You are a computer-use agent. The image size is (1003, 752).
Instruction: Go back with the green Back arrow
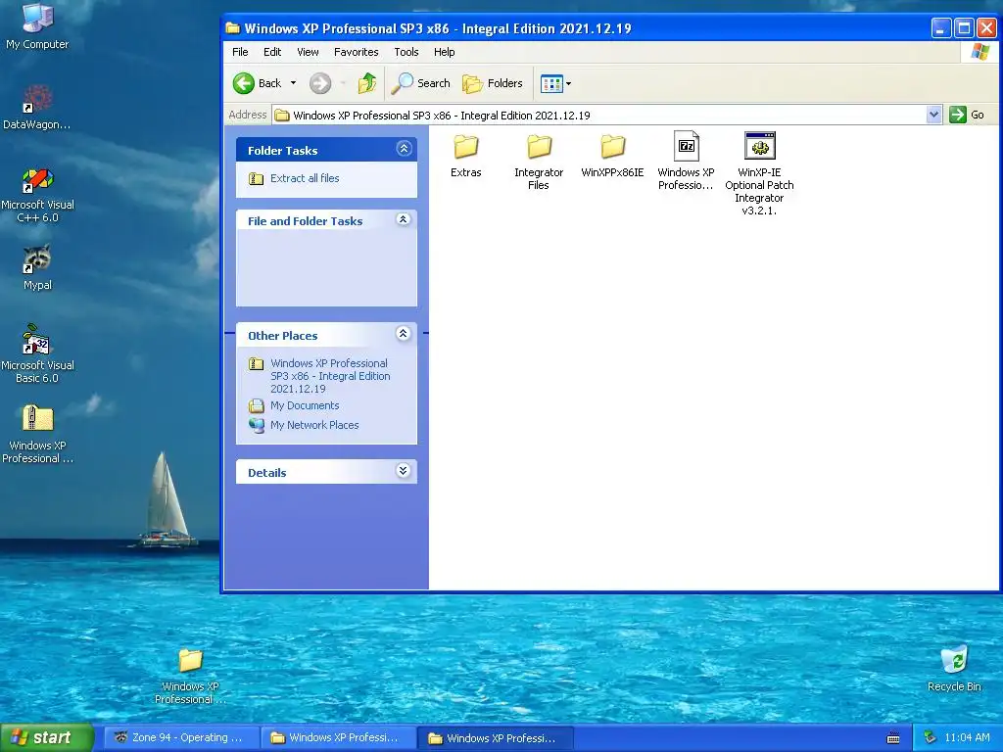click(x=258, y=83)
